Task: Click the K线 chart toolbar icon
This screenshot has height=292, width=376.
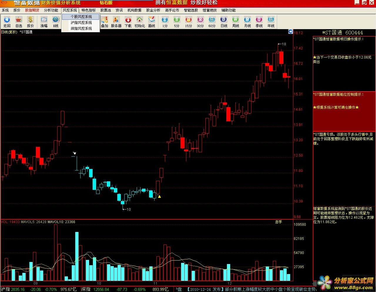Action: tap(56, 22)
